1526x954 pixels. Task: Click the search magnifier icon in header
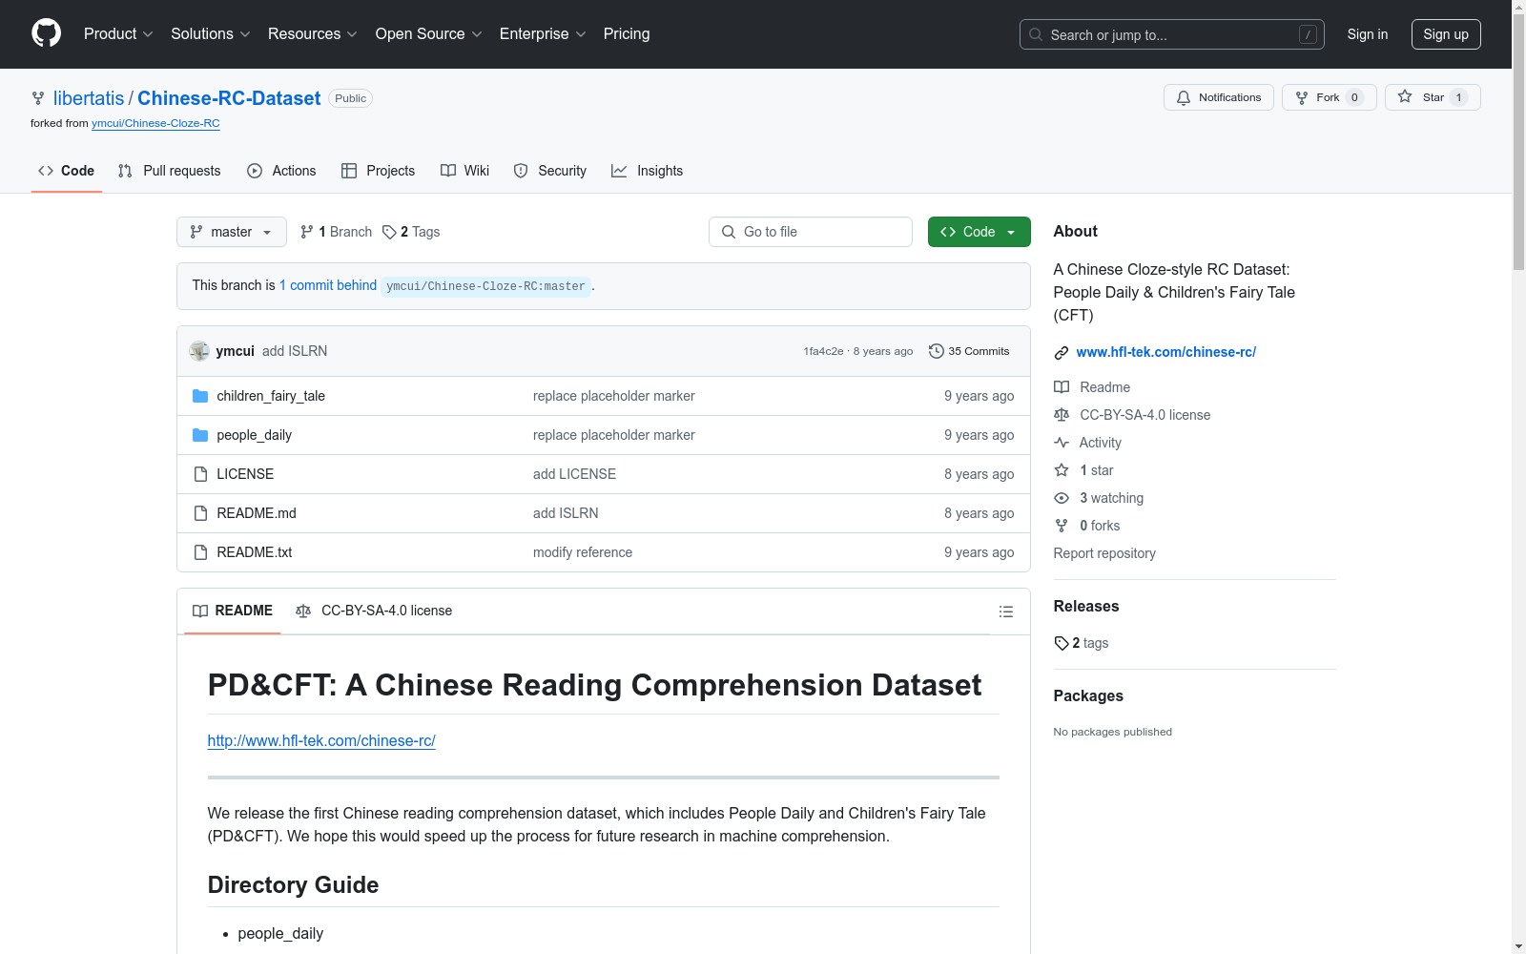(x=1036, y=34)
